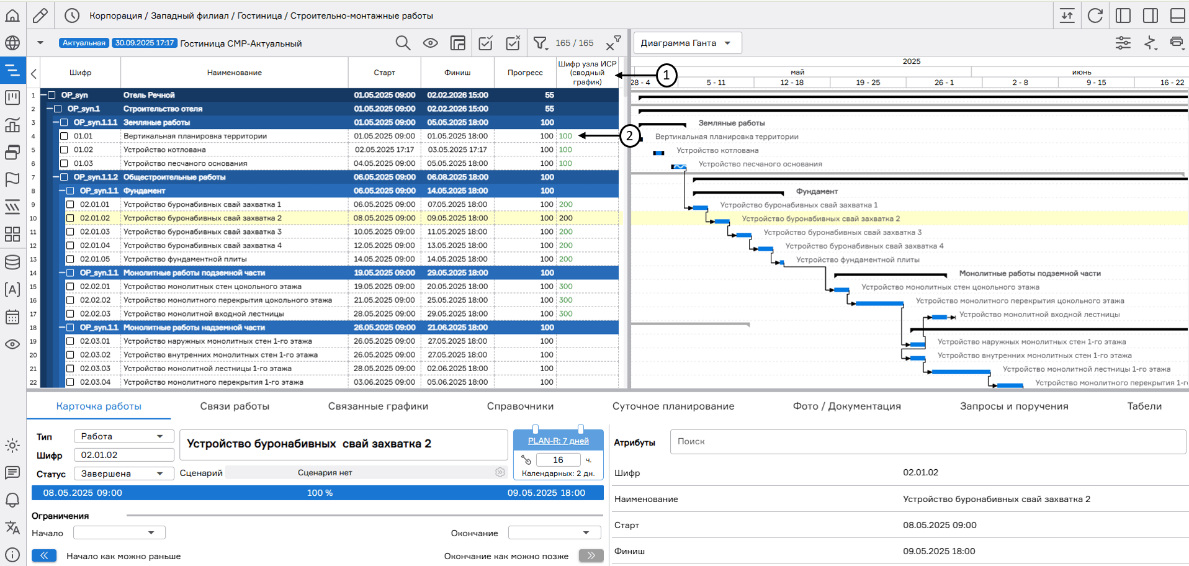Open Gantt settings sliders icon
Viewport: 1189px width, 566px height.
[1123, 43]
